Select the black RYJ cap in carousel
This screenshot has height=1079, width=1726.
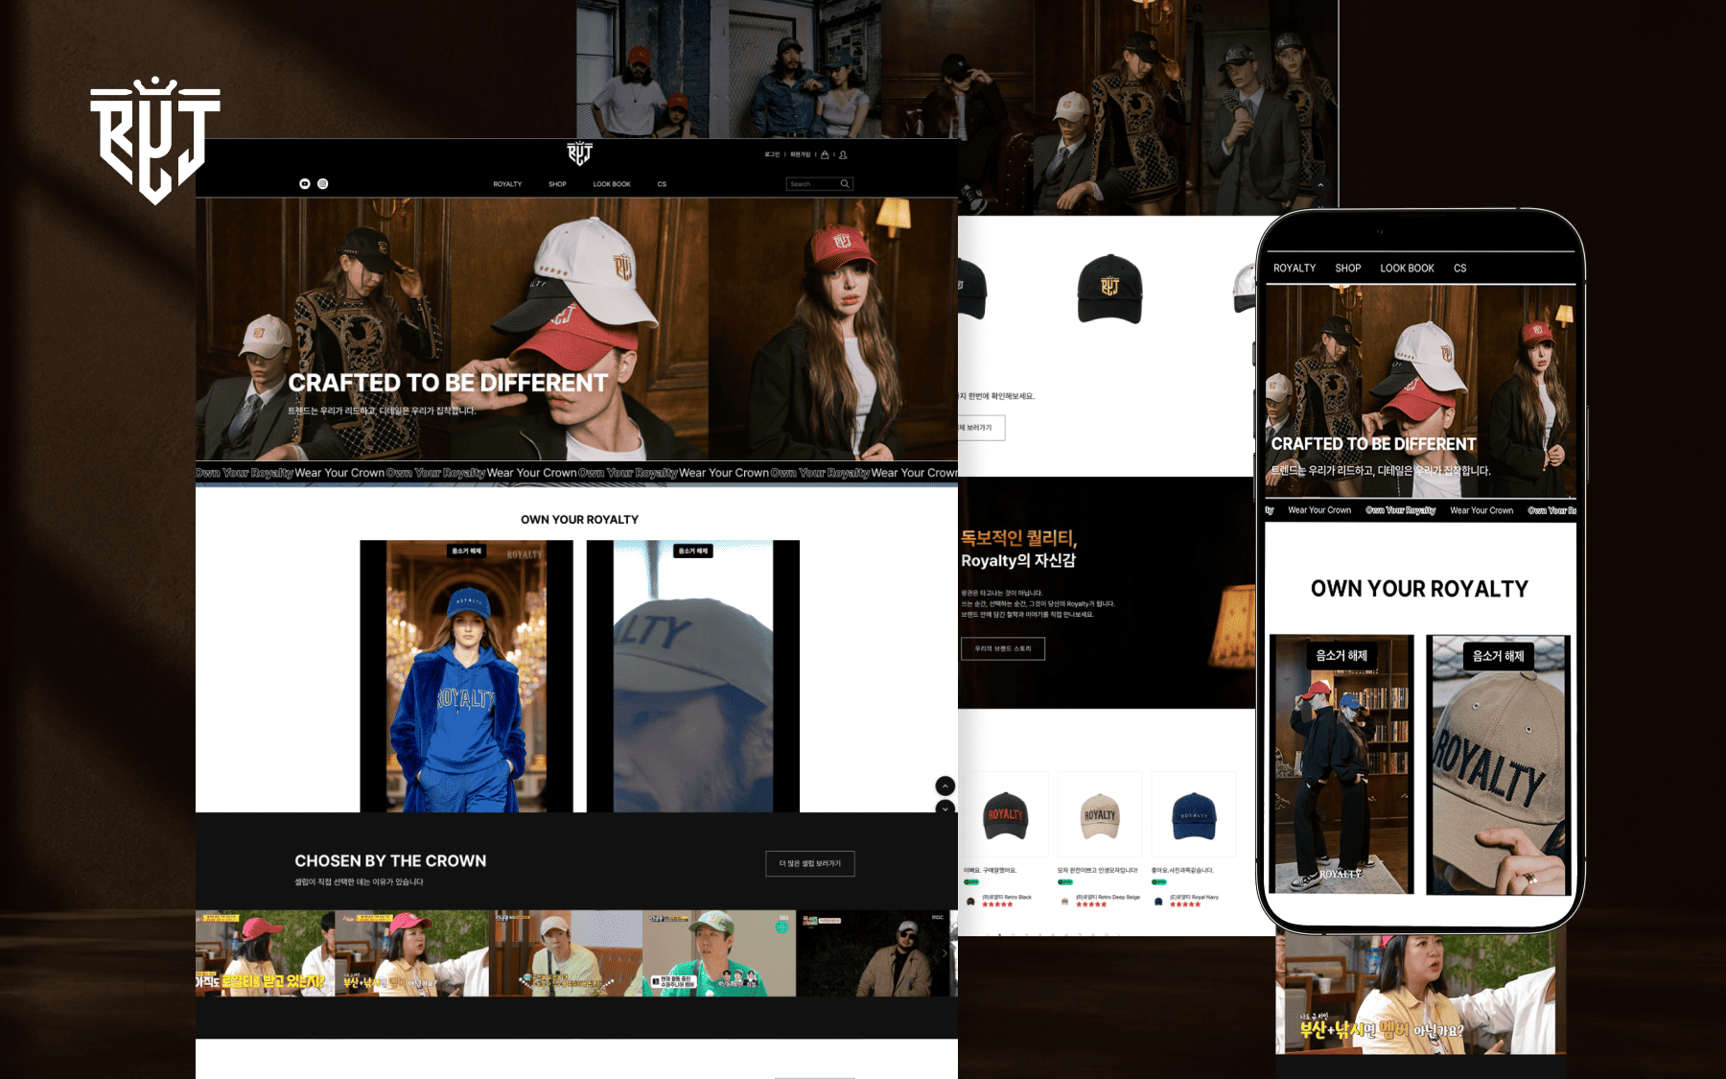1110,289
